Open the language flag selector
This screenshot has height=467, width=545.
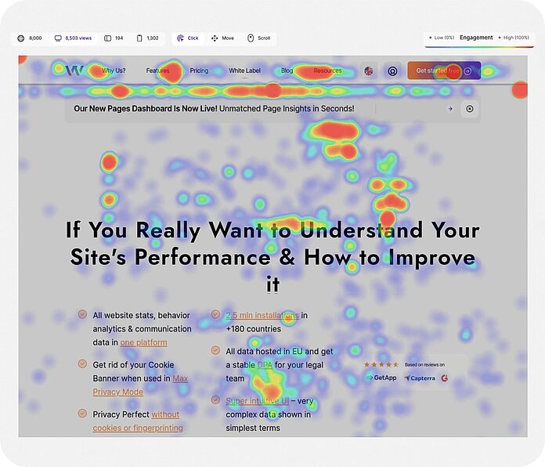(x=369, y=71)
